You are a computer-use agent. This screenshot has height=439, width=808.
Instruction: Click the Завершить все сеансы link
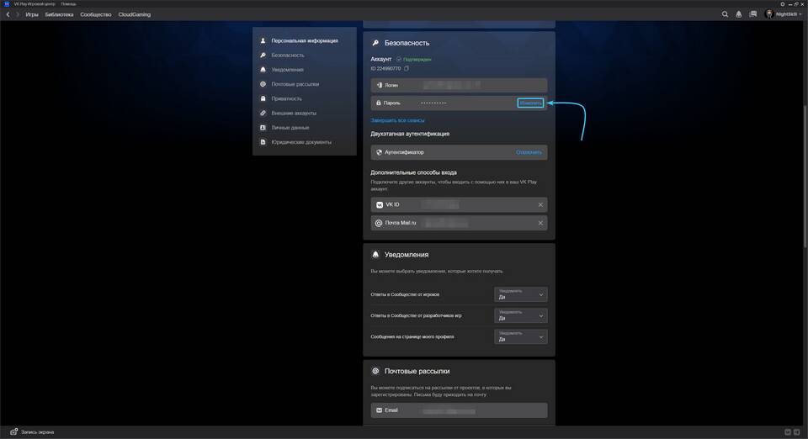397,120
